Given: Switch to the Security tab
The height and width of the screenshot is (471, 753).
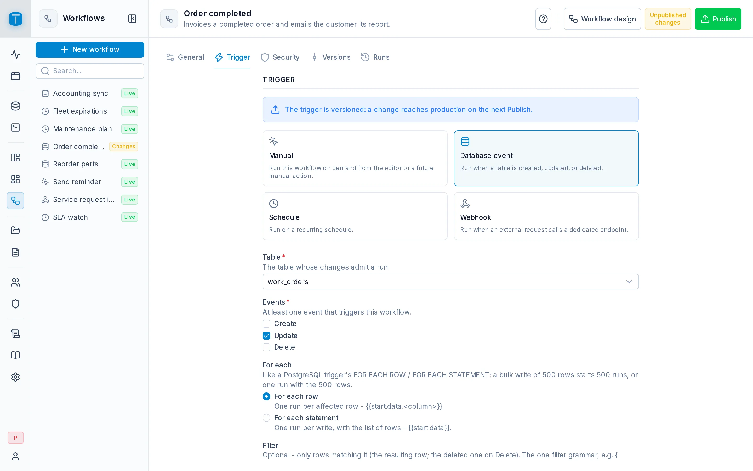Looking at the screenshot, I should point(280,57).
